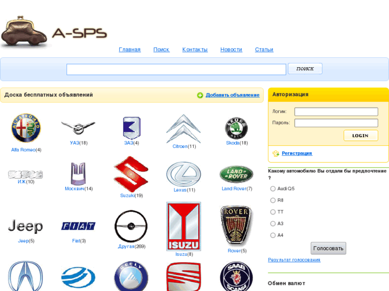
Task: Choose the A3 radio button
Action: [273, 224]
